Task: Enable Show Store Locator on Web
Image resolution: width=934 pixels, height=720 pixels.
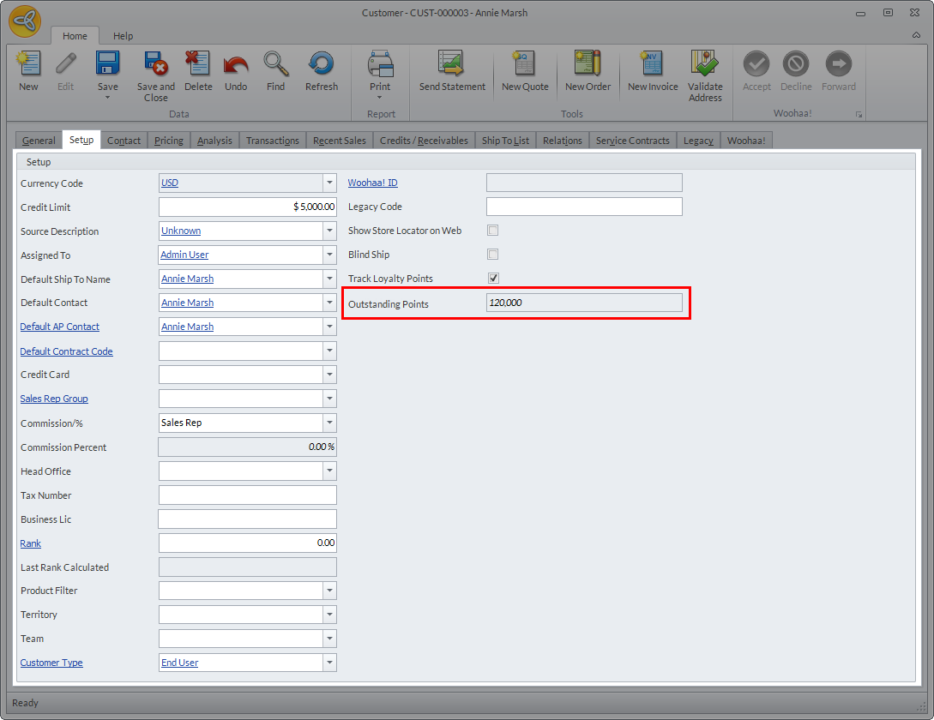Action: point(493,231)
